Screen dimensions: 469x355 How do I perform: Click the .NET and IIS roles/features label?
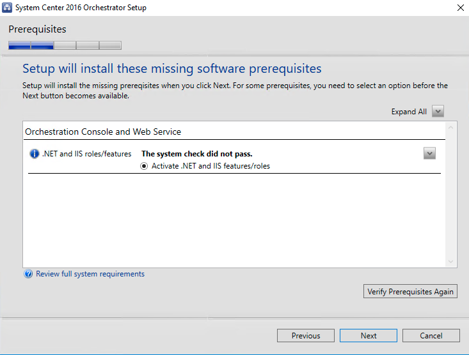click(x=86, y=154)
